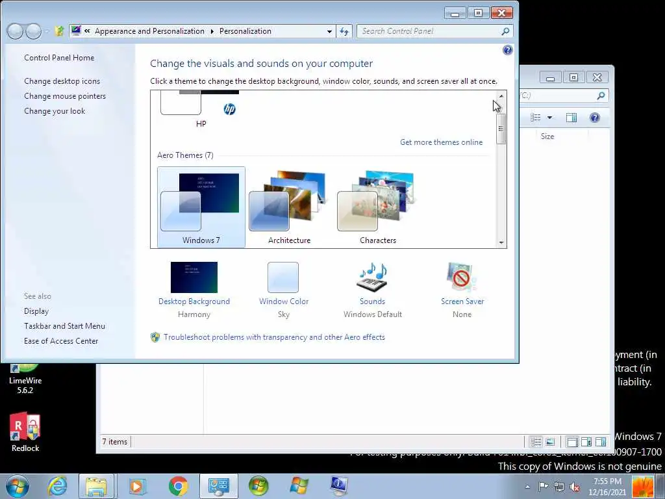Open the Sounds Windows Default icon
This screenshot has width=665, height=499.
tap(372, 277)
